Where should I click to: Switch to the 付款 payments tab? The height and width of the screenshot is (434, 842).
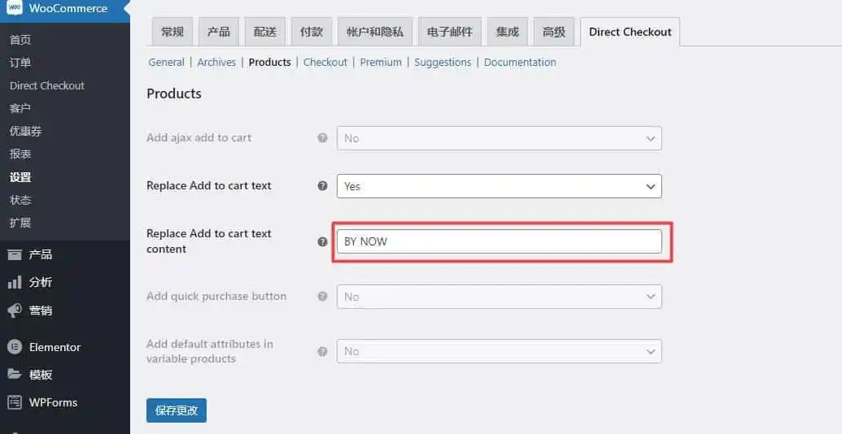311,32
